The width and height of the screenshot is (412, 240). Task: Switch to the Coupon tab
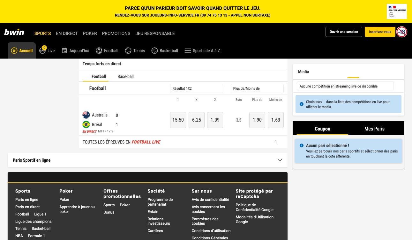(322, 129)
